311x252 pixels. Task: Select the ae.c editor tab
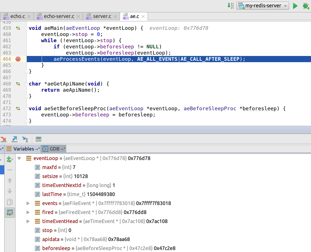tap(134, 16)
